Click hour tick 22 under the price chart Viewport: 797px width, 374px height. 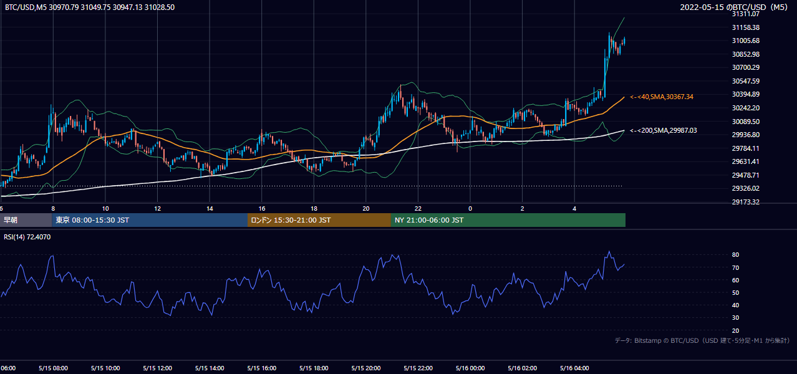click(x=418, y=208)
